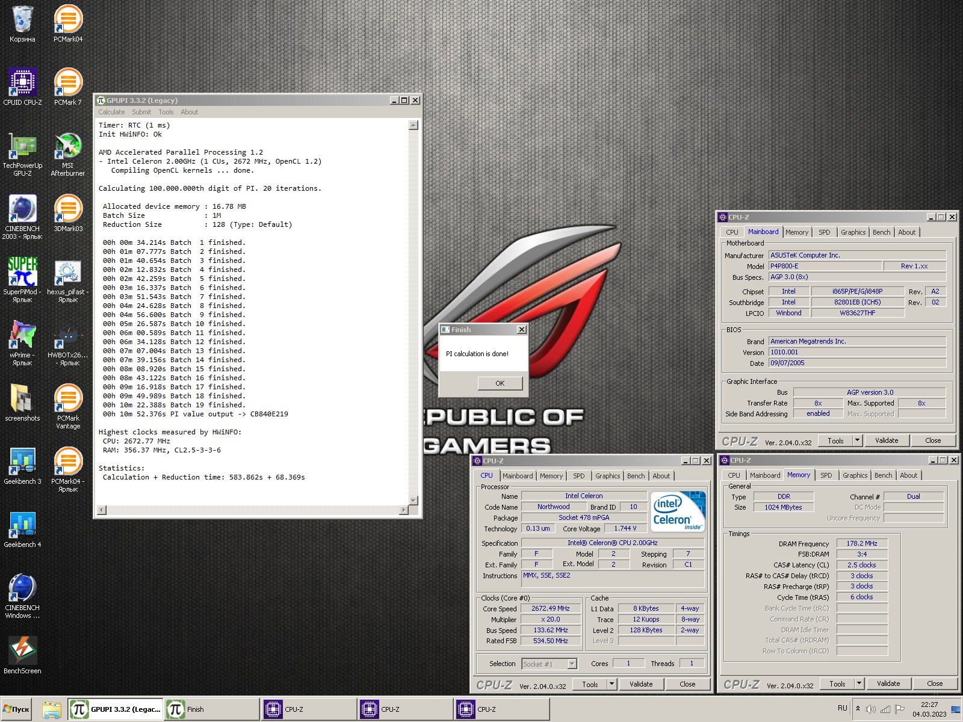Launch the CINEBENCH 2003 shortcut
The image size is (963, 722).
tap(22, 217)
